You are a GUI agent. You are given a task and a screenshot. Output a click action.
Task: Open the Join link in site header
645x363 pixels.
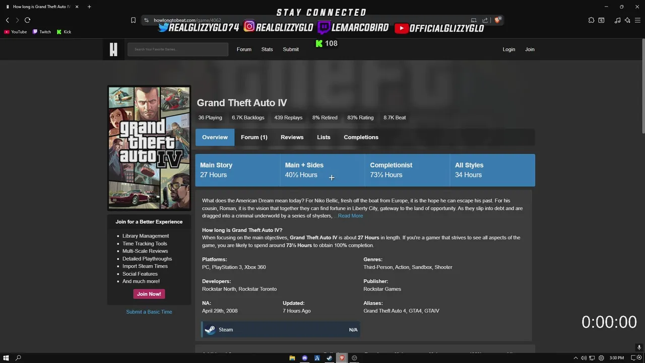pyautogui.click(x=530, y=49)
